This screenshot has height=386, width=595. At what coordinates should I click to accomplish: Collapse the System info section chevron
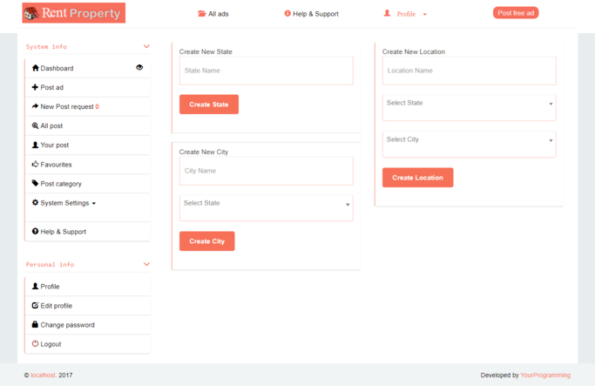point(146,46)
